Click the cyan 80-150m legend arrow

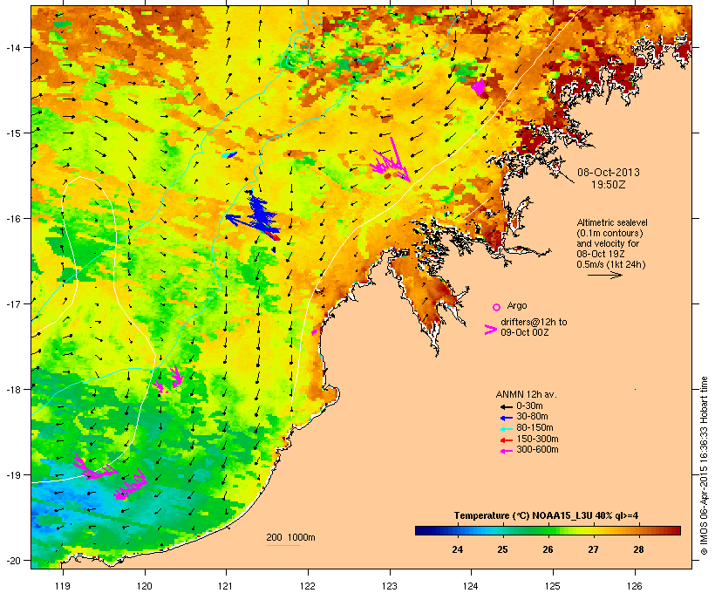(x=506, y=429)
